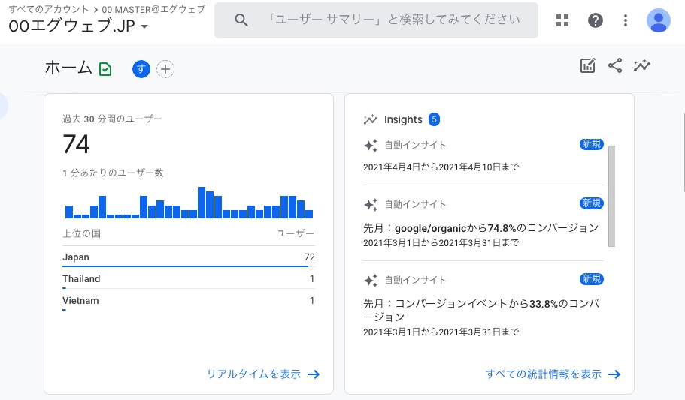Open the Google apps grid icon
The image size is (685, 400).
pyautogui.click(x=562, y=20)
